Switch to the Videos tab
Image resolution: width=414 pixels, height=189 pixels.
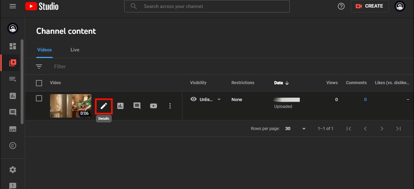[x=45, y=50]
